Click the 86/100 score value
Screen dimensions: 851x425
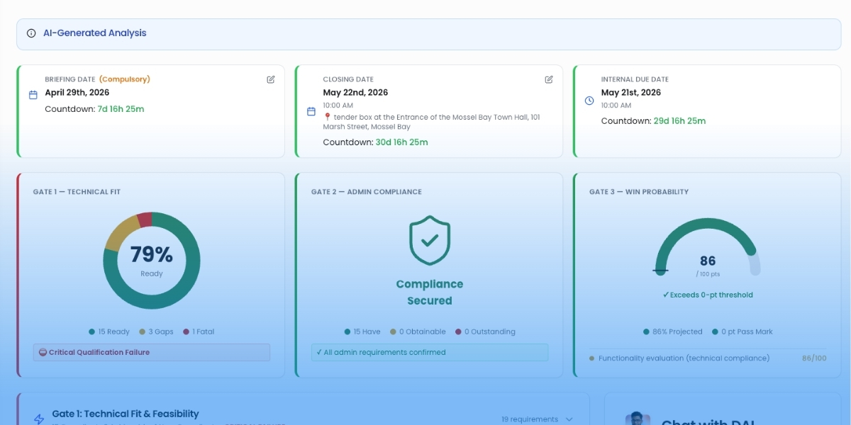[814, 358]
